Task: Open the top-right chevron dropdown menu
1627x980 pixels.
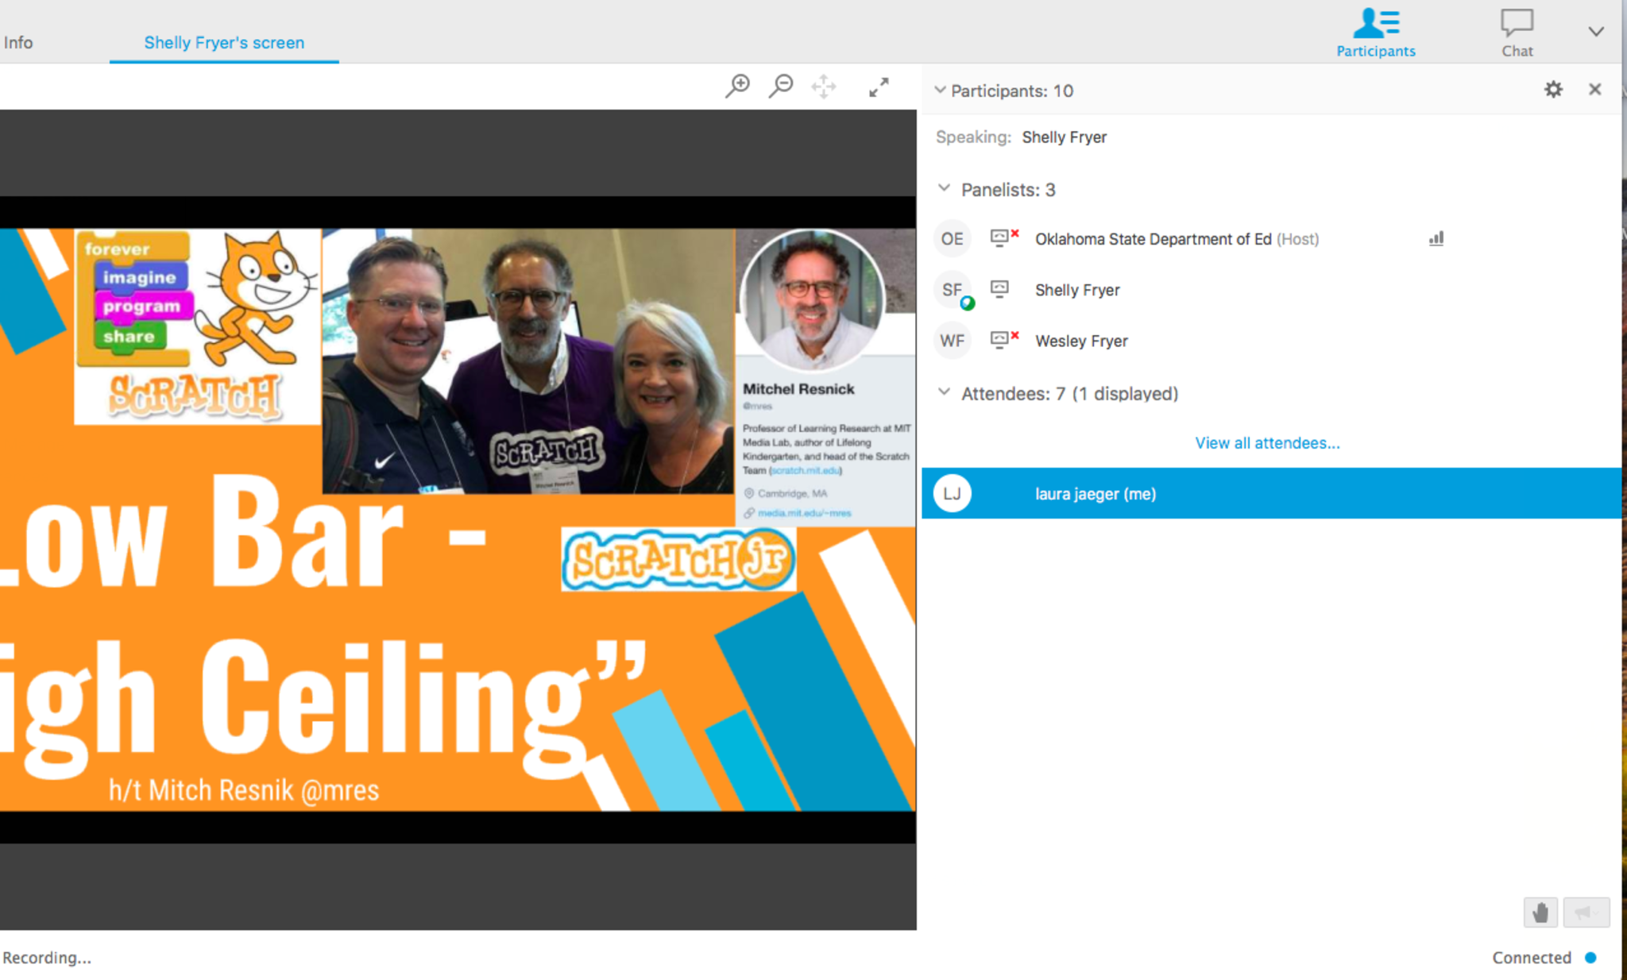Action: point(1596,32)
